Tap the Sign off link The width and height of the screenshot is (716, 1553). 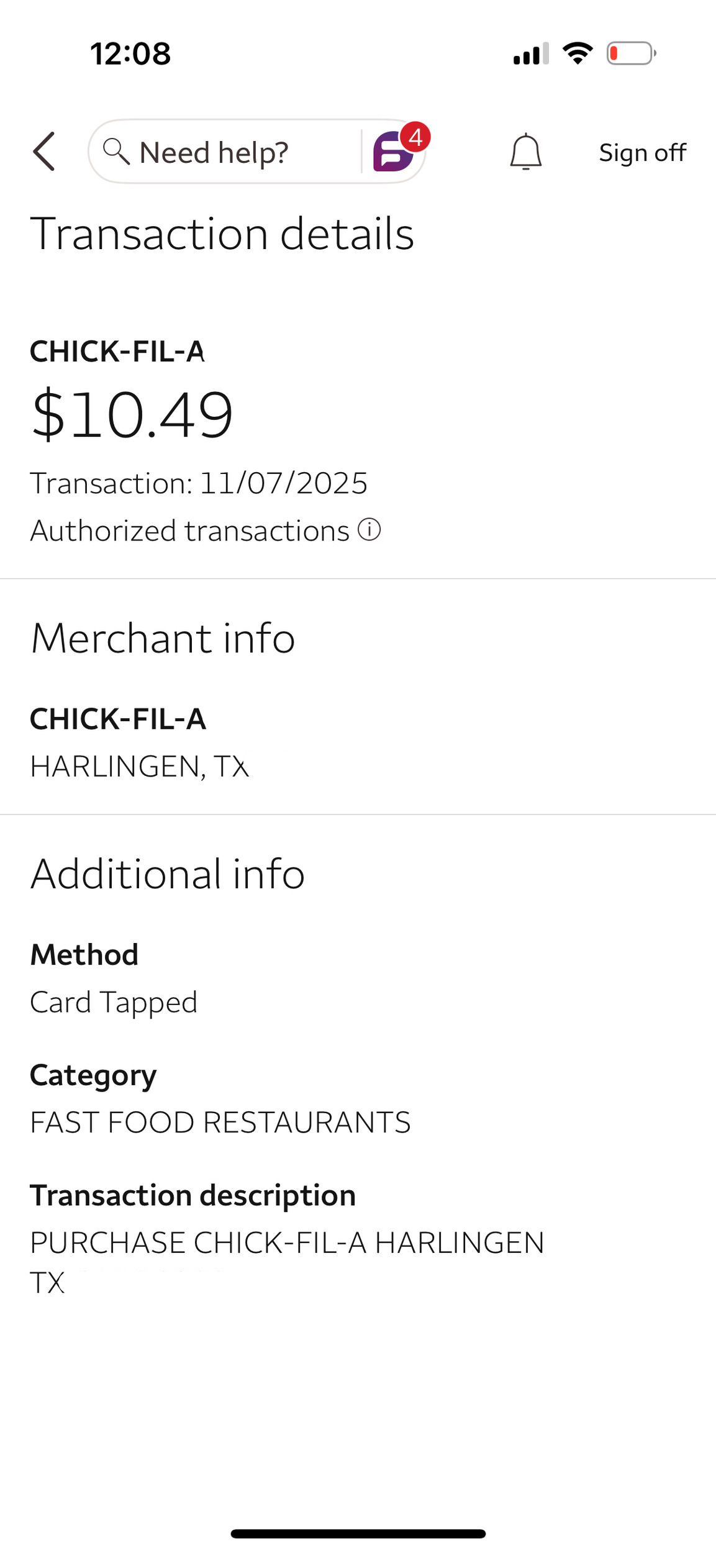pyautogui.click(x=642, y=152)
